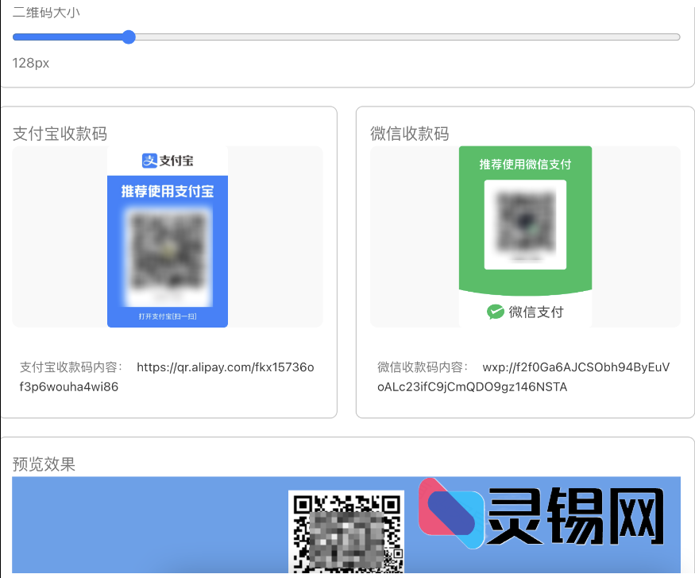Click the 微信收款码 heading
Image resolution: width=695 pixels, height=578 pixels.
[x=410, y=134]
